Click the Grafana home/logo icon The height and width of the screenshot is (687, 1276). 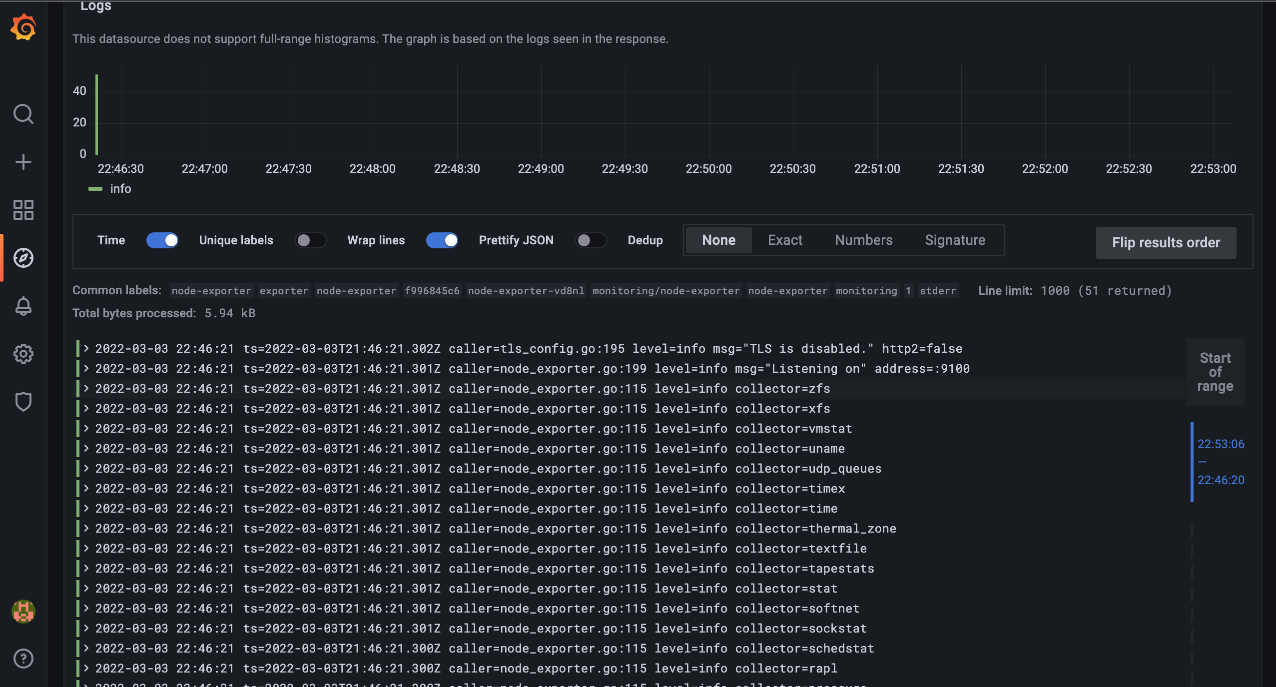pyautogui.click(x=23, y=23)
